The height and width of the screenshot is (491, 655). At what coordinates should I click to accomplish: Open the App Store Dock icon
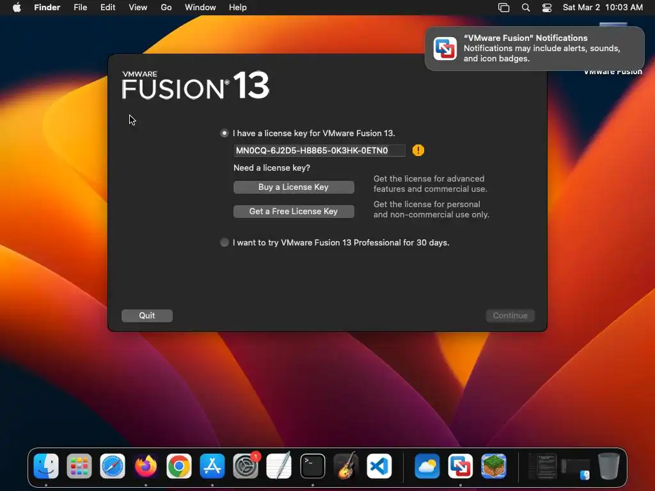point(212,466)
